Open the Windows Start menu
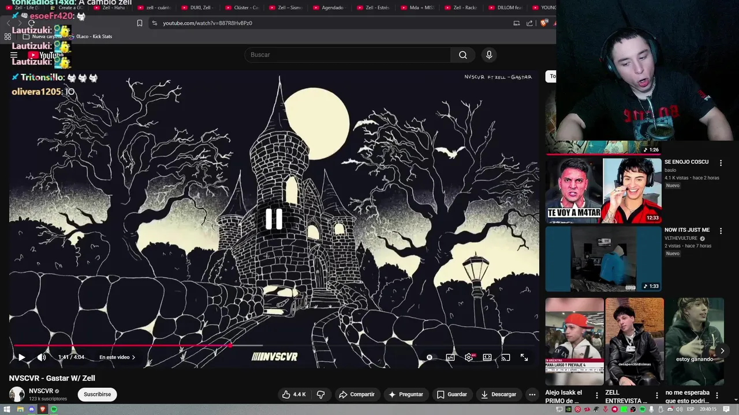 [x=8, y=409]
